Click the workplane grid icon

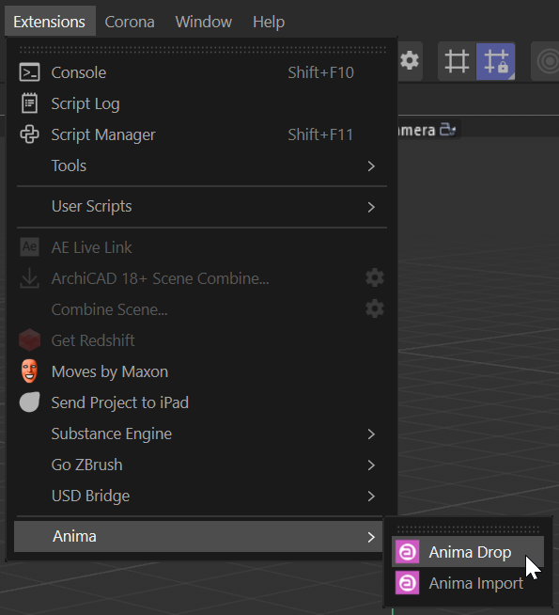[x=457, y=61]
